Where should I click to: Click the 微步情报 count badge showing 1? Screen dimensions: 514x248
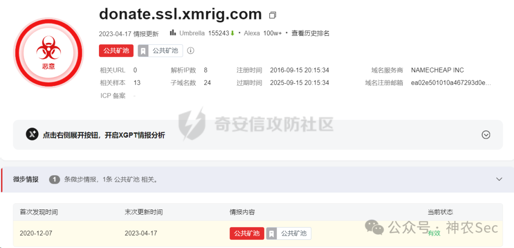(x=54, y=179)
